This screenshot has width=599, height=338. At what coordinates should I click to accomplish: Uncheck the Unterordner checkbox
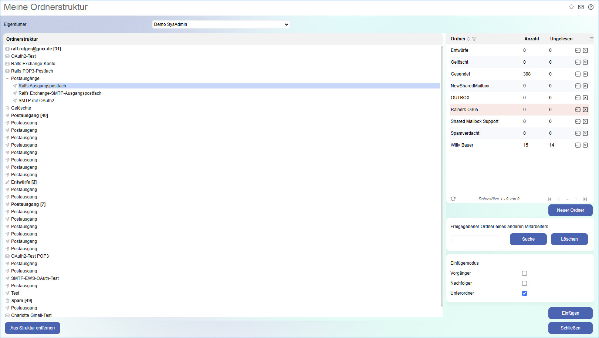pyautogui.click(x=524, y=294)
